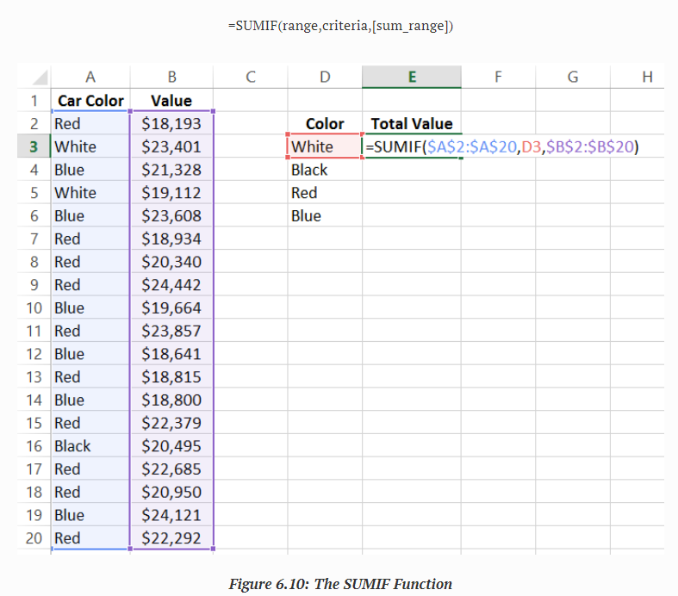
Task: Click row 20 header
Action: pyautogui.click(x=34, y=538)
